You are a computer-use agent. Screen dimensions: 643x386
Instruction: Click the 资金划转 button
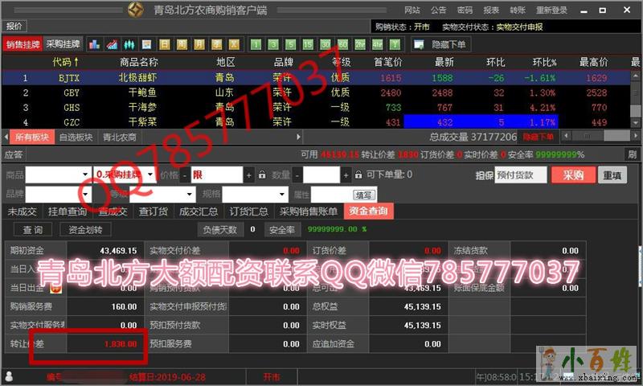click(85, 229)
